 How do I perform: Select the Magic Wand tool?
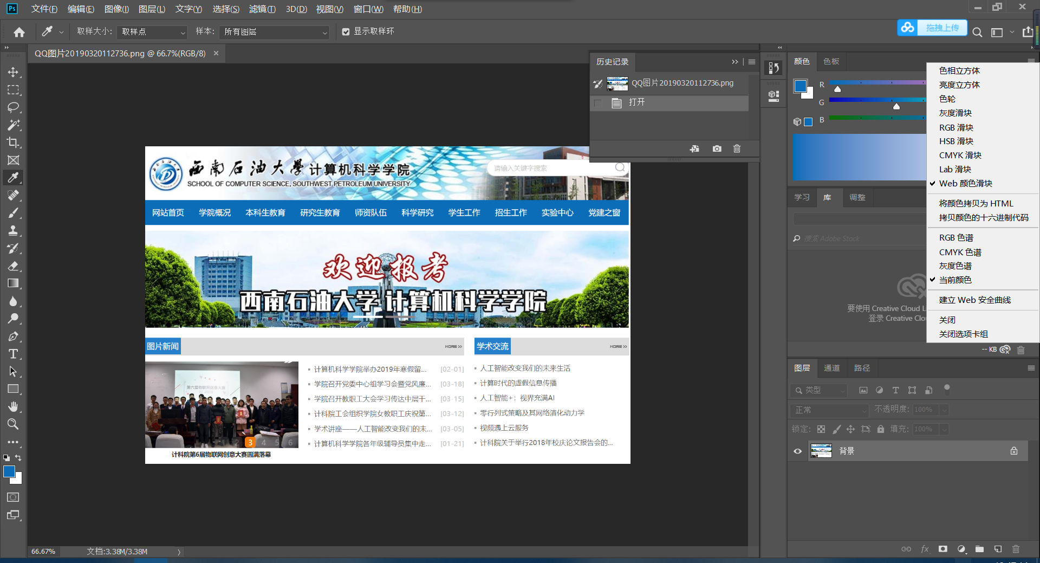click(x=13, y=125)
